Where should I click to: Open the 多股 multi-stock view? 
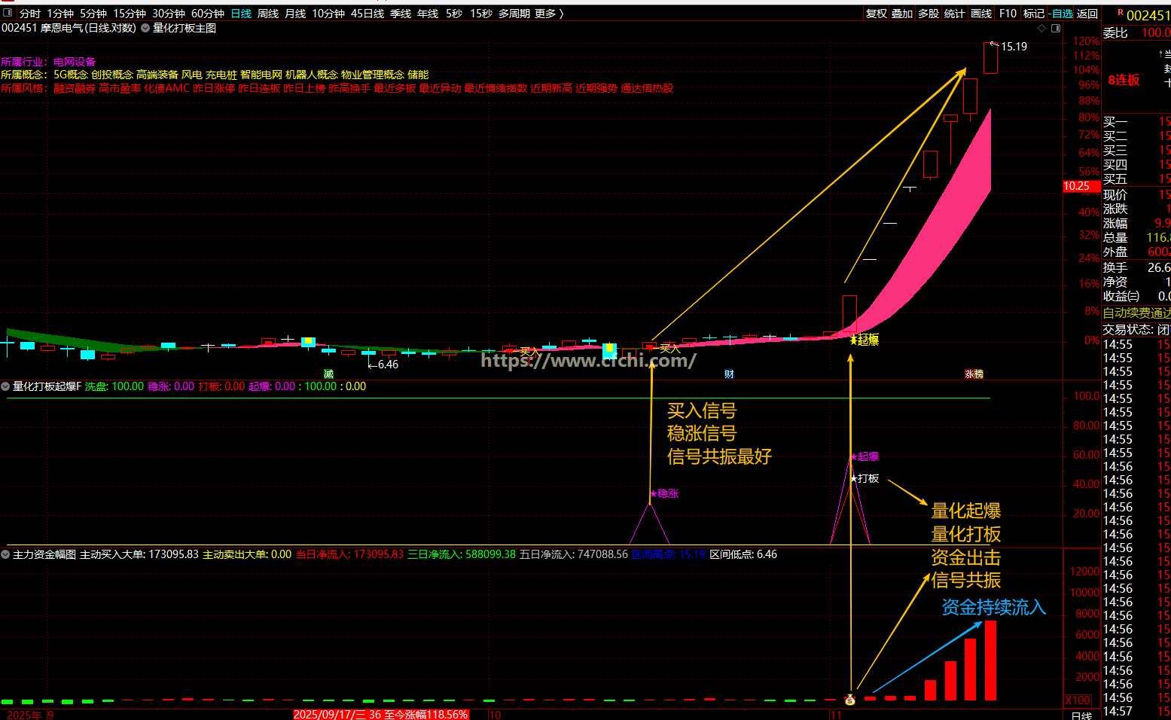pyautogui.click(x=929, y=14)
